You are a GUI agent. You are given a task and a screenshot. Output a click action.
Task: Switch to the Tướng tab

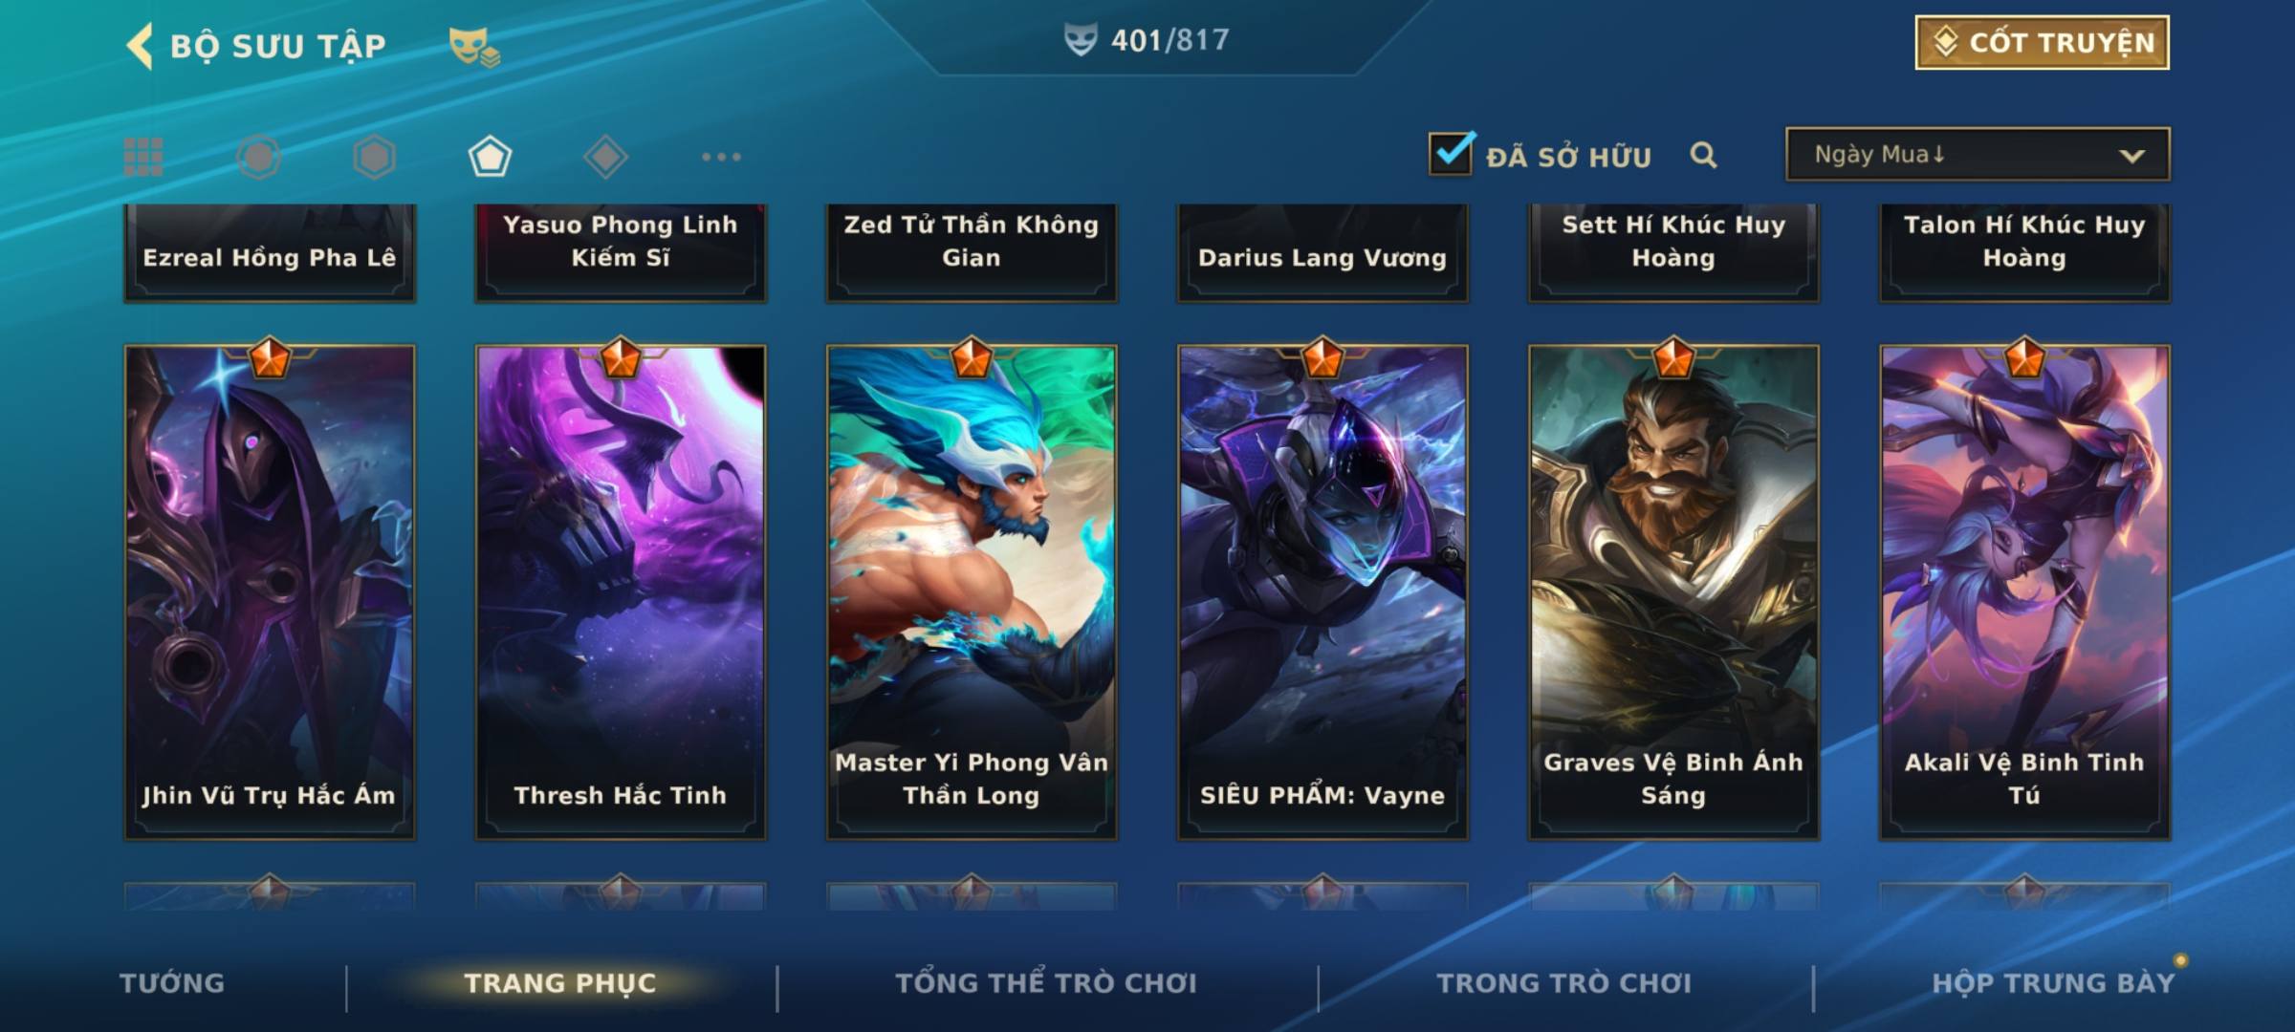(x=172, y=983)
